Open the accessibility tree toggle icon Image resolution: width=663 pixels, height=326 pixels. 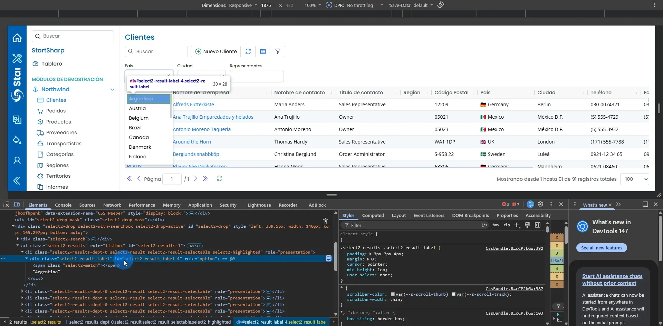(325, 221)
